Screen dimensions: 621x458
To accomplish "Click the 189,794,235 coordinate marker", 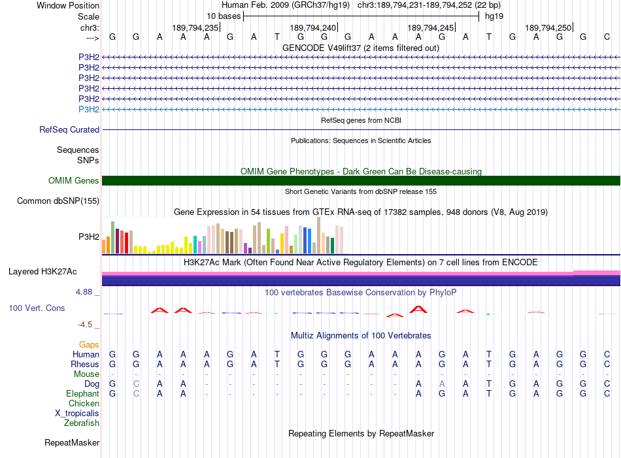I will click(x=195, y=27).
